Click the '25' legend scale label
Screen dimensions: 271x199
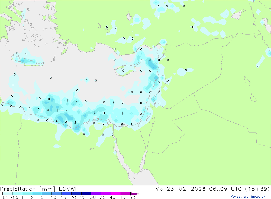click(83, 197)
